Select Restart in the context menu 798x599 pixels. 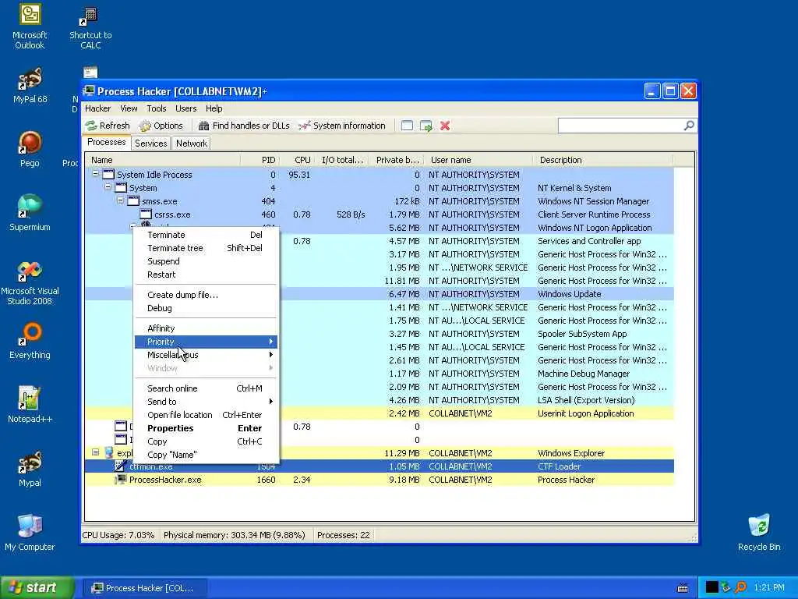click(x=206, y=275)
